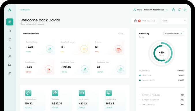This screenshot has width=195, height=111.
Task: Click the help question mark icon
Action: [173, 10]
